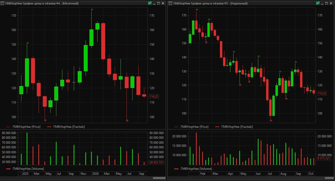The image size is (335, 181).
Task: Maximize the Месячный chart window
Action: 158,3
